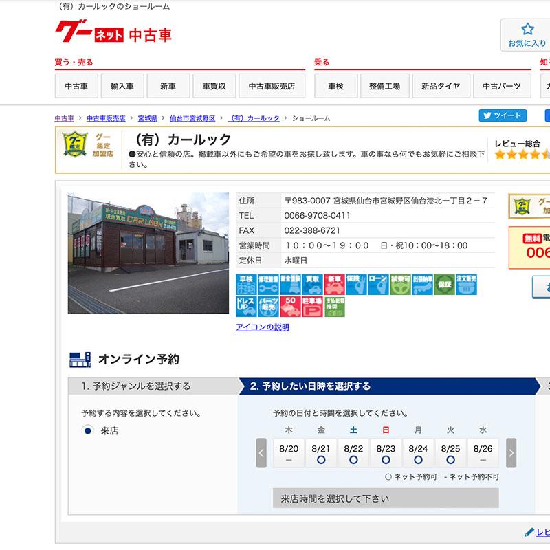Open the 来店時間を選択して下さい dropdown
The height and width of the screenshot is (550, 550).
[386, 498]
